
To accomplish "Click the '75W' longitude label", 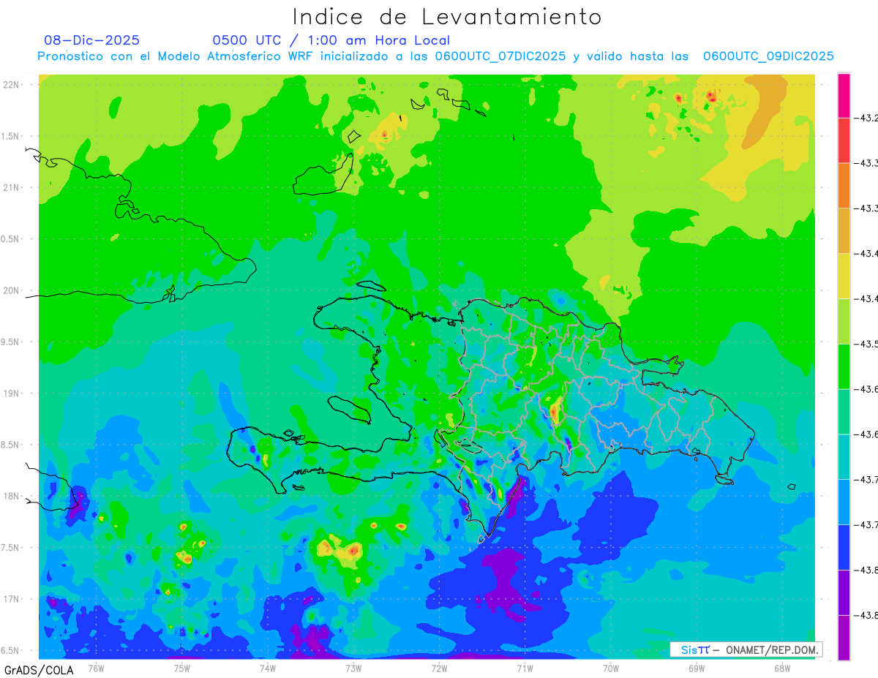I will [181, 668].
